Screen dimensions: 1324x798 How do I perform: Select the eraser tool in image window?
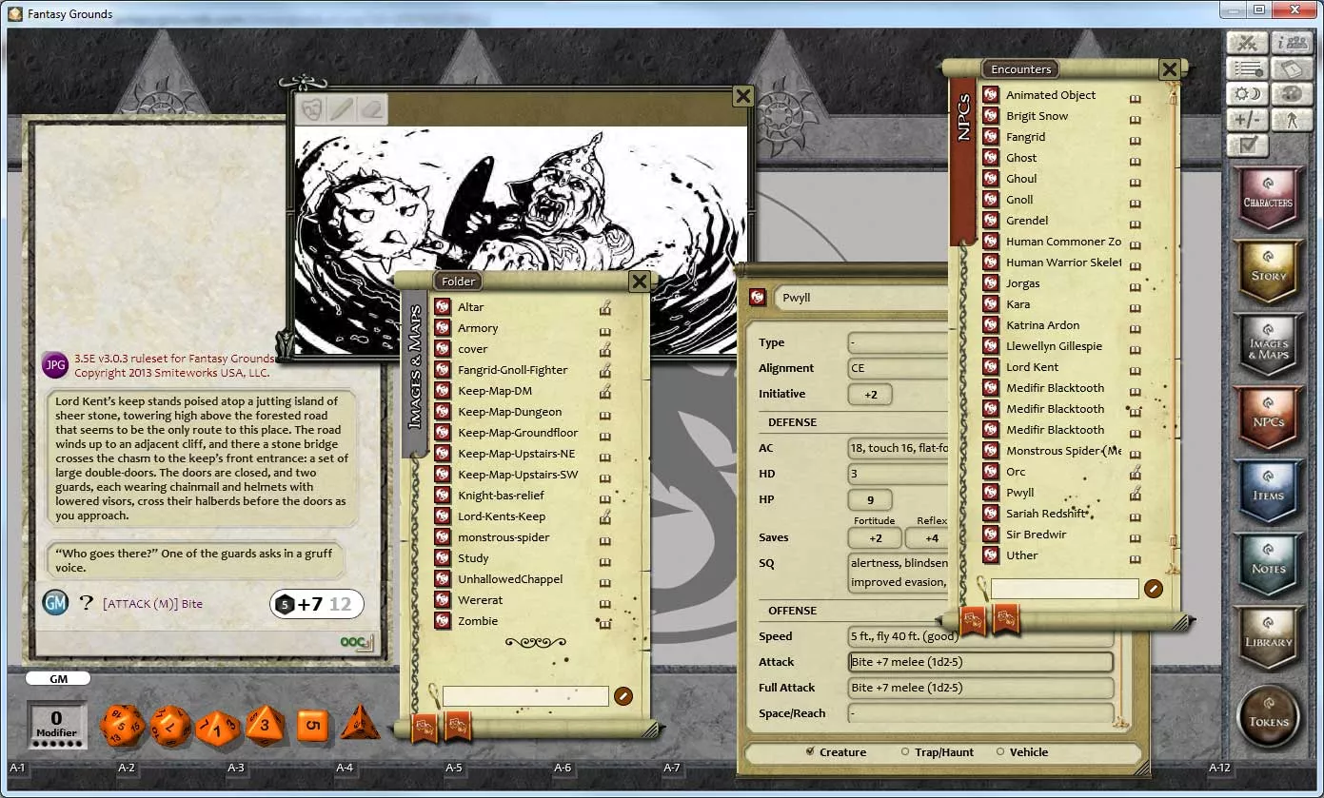pos(371,108)
